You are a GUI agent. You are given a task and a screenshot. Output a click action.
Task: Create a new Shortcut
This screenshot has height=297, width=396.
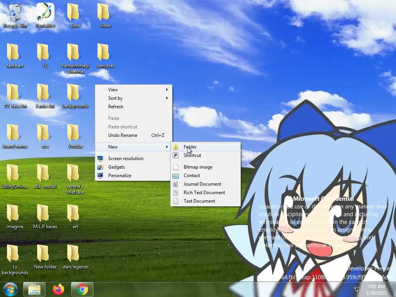[x=206, y=155]
